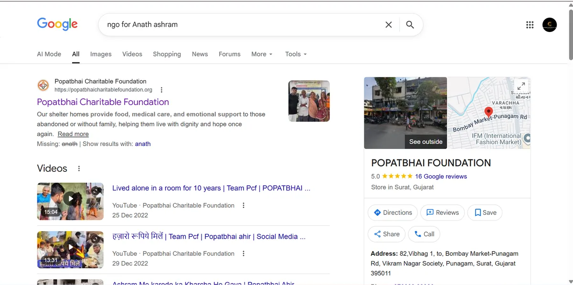Click the magnifying glass search icon

coord(410,25)
